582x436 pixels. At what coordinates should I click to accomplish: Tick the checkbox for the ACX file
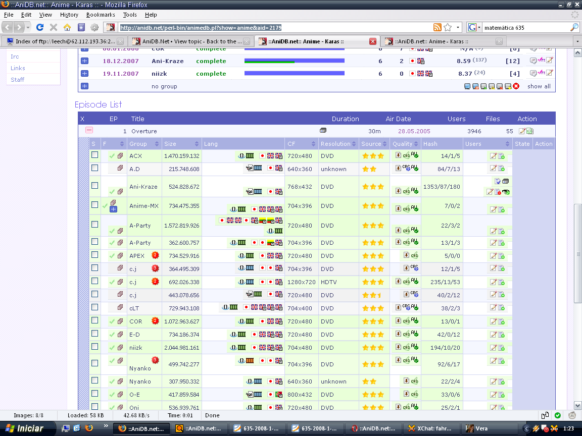pyautogui.click(x=94, y=155)
